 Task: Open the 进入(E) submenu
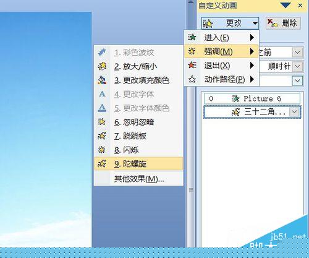[x=221, y=38]
